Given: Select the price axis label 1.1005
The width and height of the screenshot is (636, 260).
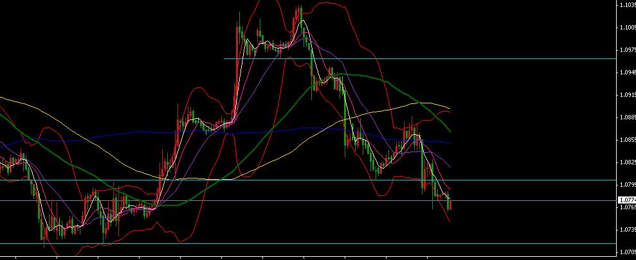Looking at the screenshot, I should click(x=628, y=28).
